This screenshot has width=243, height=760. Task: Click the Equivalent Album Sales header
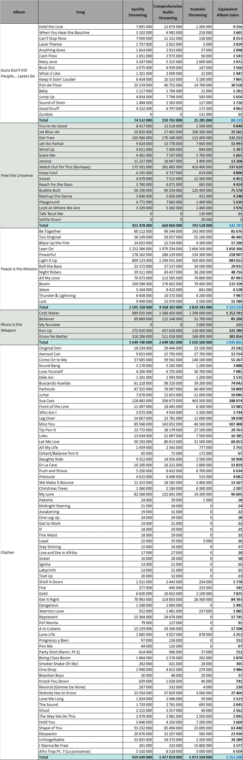(228, 12)
